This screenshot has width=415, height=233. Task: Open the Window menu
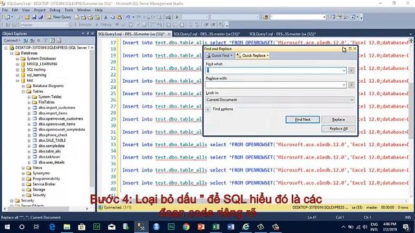click(84, 10)
